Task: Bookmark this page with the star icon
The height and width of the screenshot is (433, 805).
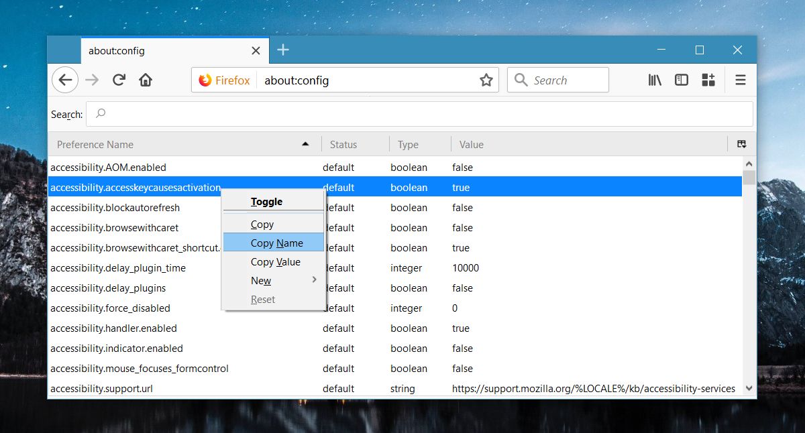Action: [486, 80]
